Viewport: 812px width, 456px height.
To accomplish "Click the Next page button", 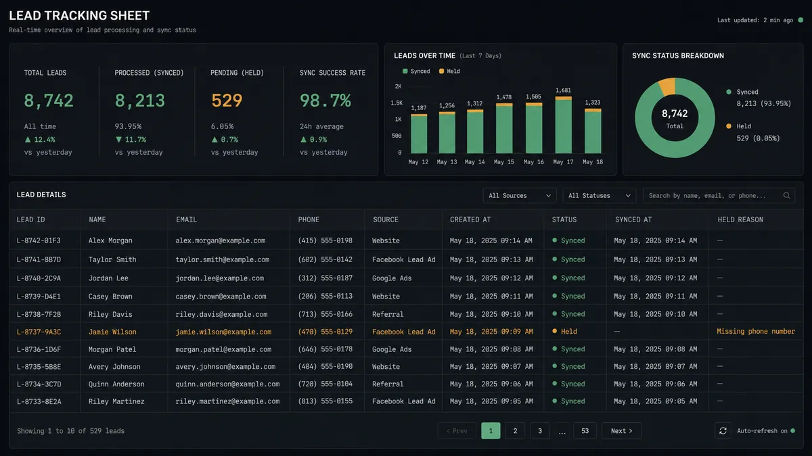I will (x=621, y=431).
